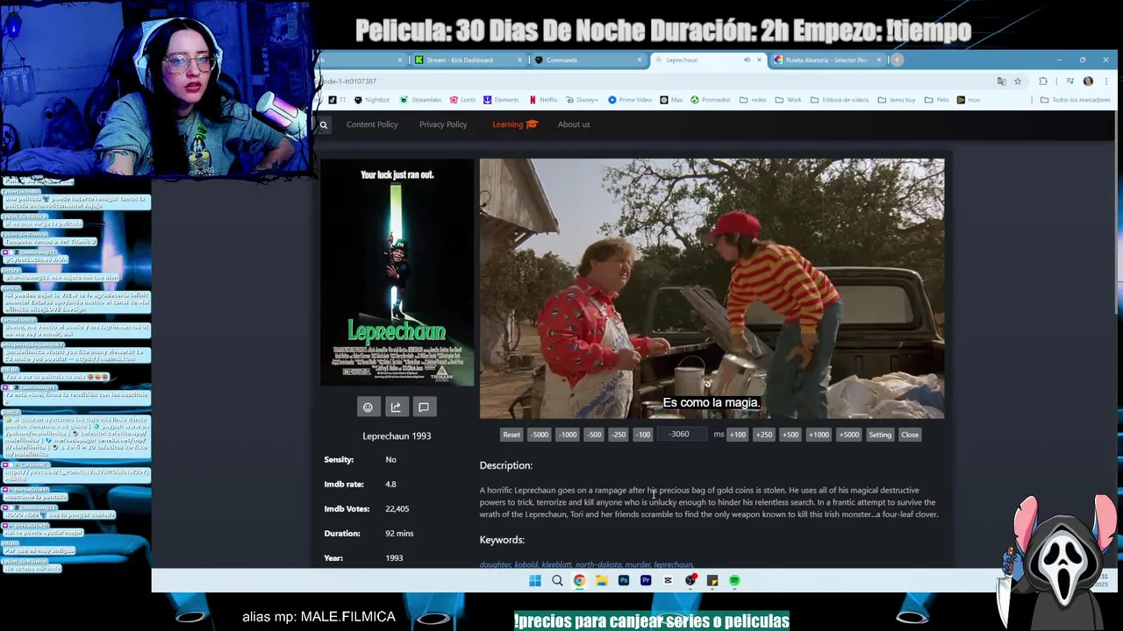This screenshot has height=631, width=1123.
Task: Open the Content Policy menu item
Action: (372, 124)
